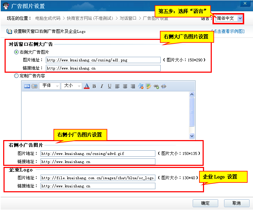
Task: Click the insert link icon
Action: [x=156, y=86]
